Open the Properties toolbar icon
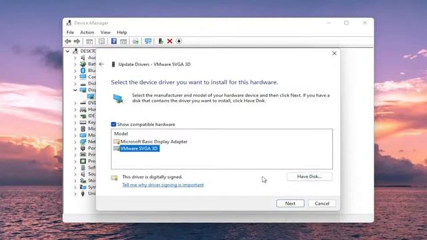This screenshot has width=427, height=240. tap(101, 41)
